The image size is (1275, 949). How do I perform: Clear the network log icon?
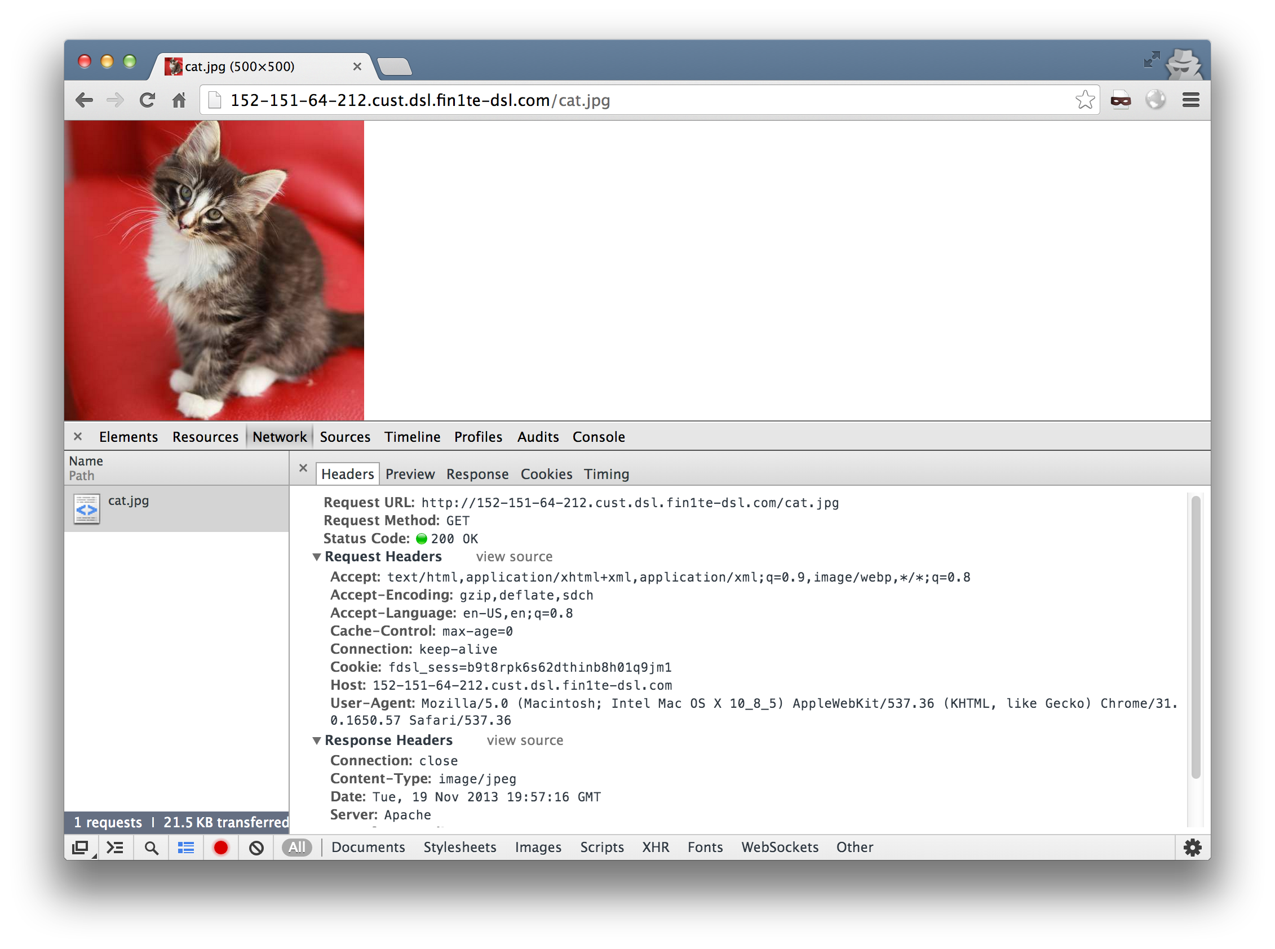click(x=256, y=848)
